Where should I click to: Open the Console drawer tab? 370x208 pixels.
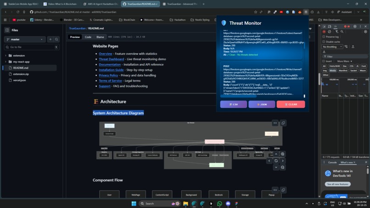coord(332,163)
